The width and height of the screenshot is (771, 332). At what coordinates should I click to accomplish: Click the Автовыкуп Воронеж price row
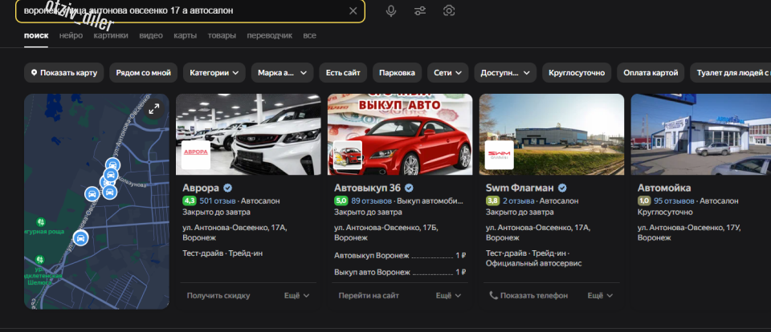[400, 255]
